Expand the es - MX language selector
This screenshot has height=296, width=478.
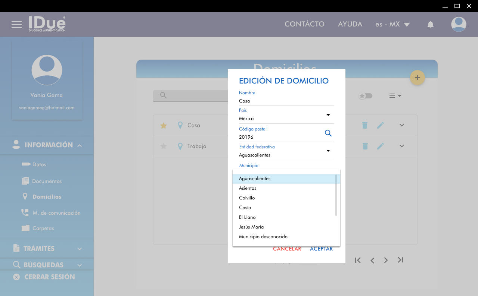coord(392,25)
